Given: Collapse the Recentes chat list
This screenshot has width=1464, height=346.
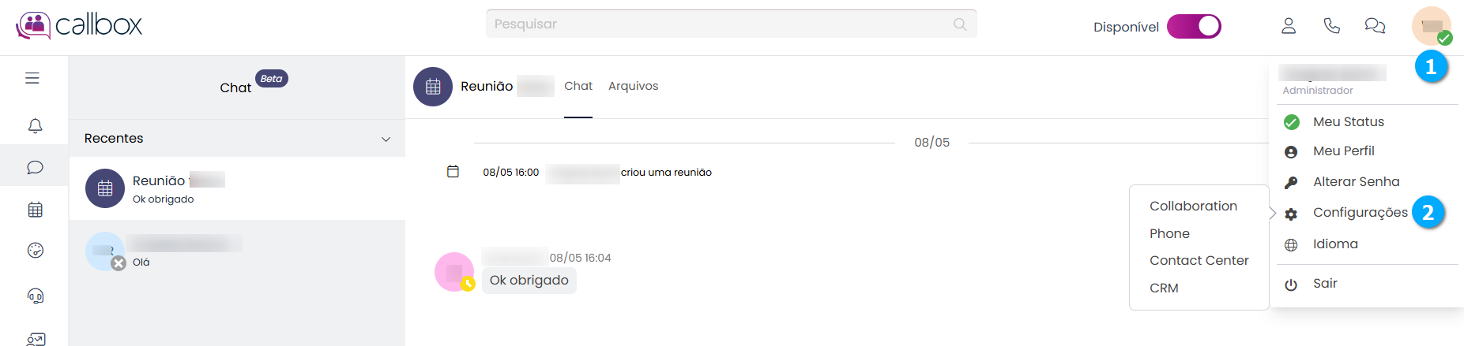Looking at the screenshot, I should (x=386, y=139).
